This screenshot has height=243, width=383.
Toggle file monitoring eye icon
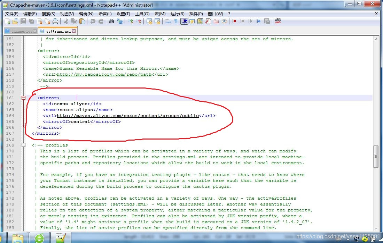click(x=224, y=22)
